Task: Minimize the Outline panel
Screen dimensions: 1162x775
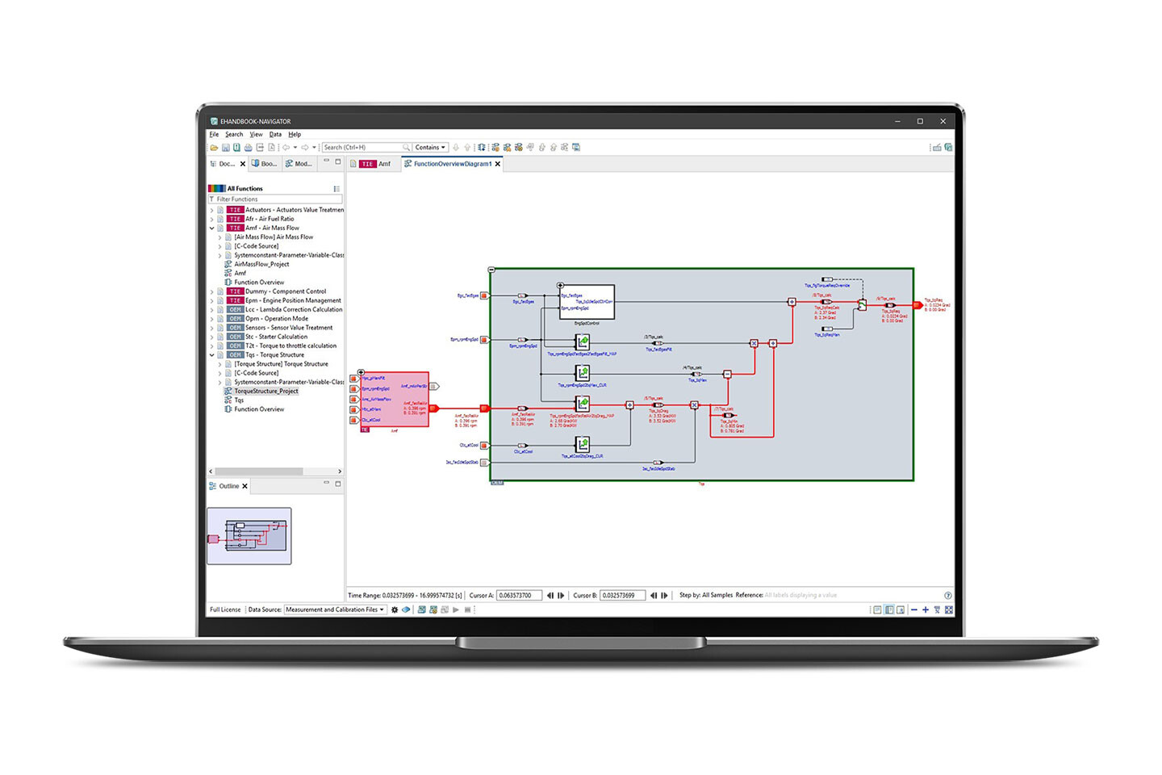Action: 327,484
